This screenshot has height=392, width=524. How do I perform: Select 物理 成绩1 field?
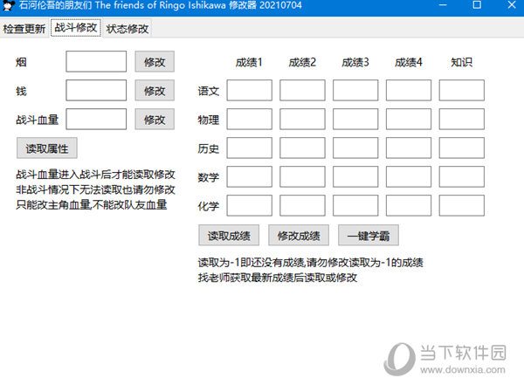point(249,119)
